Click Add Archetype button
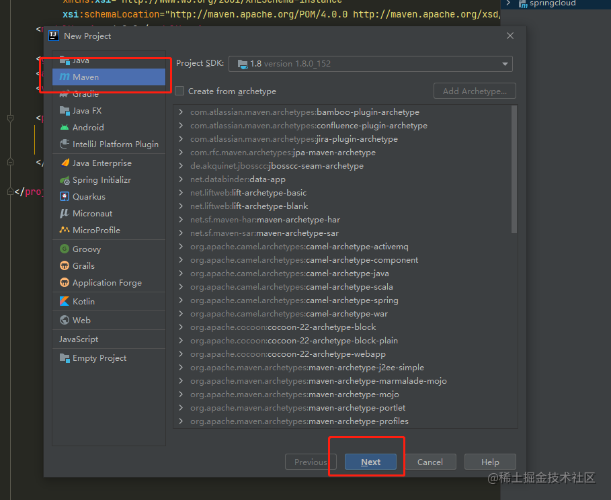 (x=475, y=91)
